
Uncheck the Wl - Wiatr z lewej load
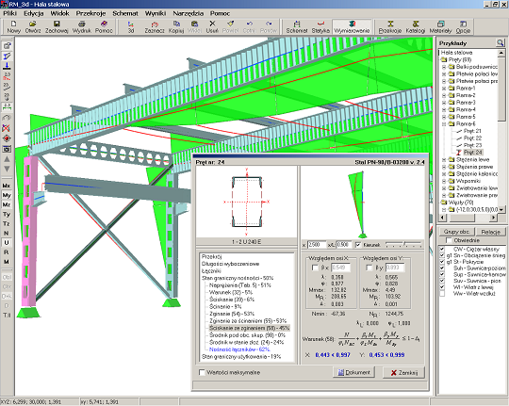coord(442,287)
